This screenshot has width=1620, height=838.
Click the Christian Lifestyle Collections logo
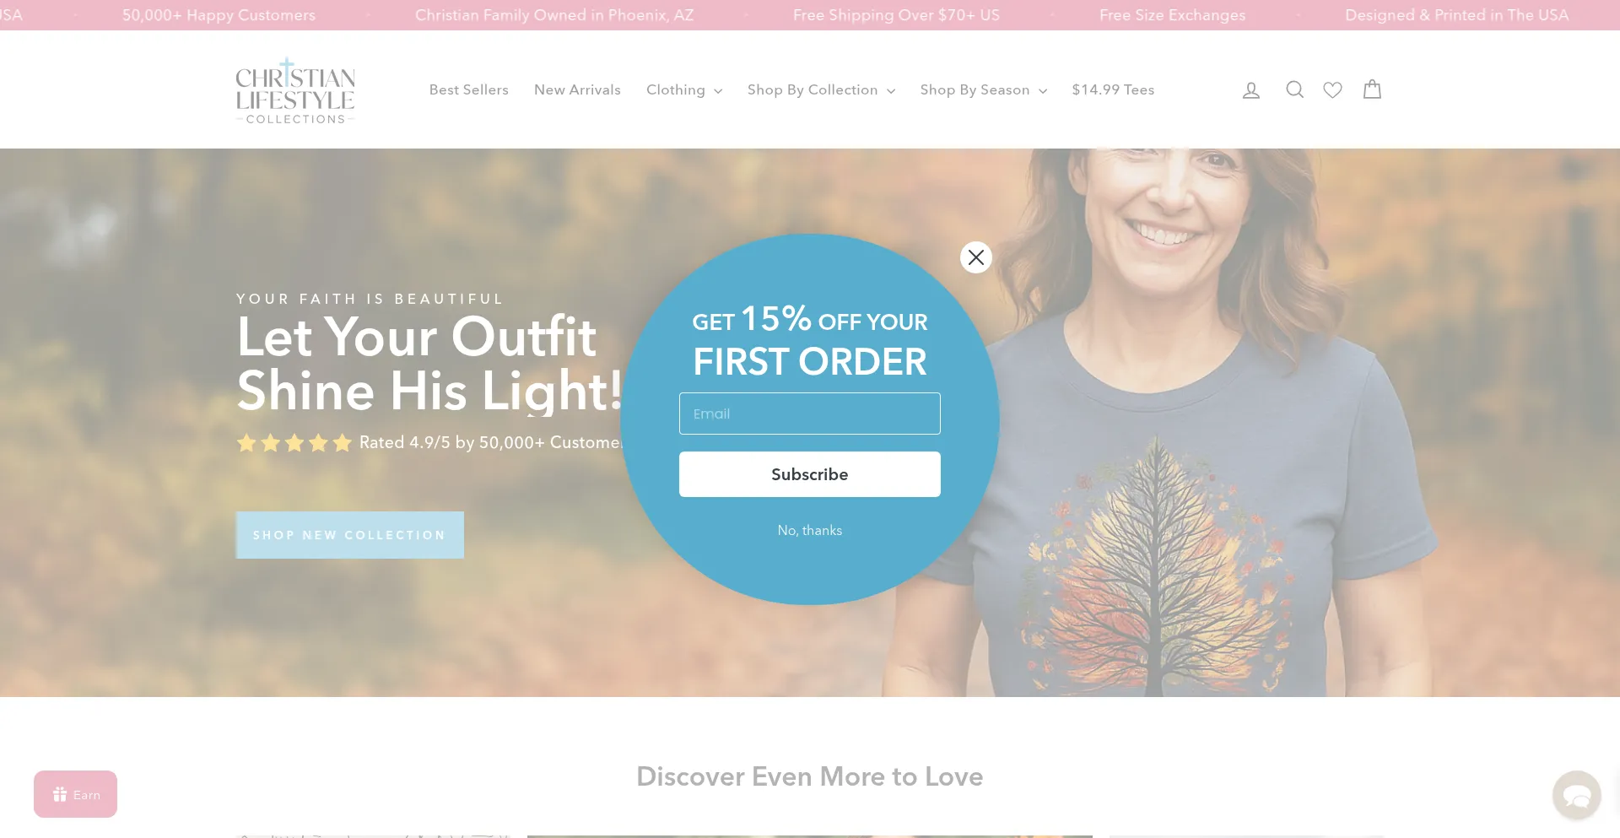click(295, 90)
